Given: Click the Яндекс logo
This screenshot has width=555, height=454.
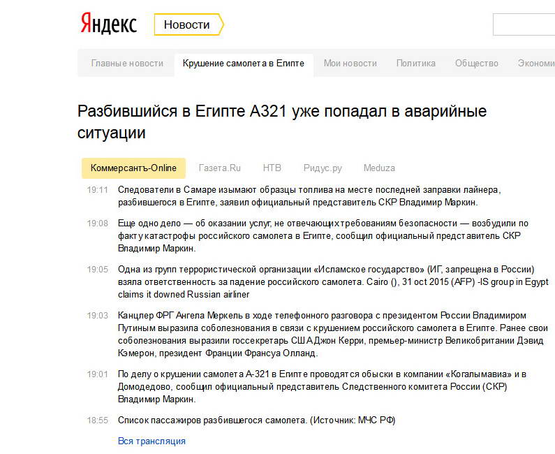Looking at the screenshot, I should 109,24.
